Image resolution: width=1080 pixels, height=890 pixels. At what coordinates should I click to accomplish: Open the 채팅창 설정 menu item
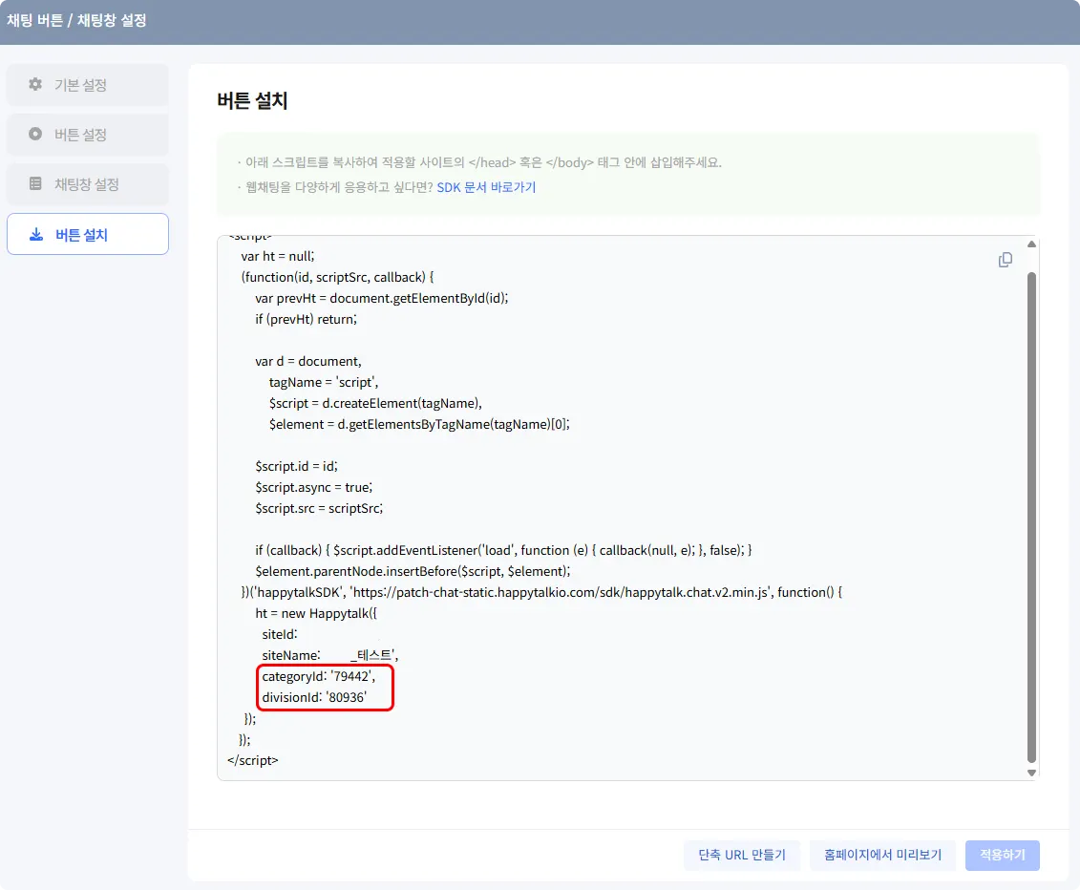coord(88,184)
